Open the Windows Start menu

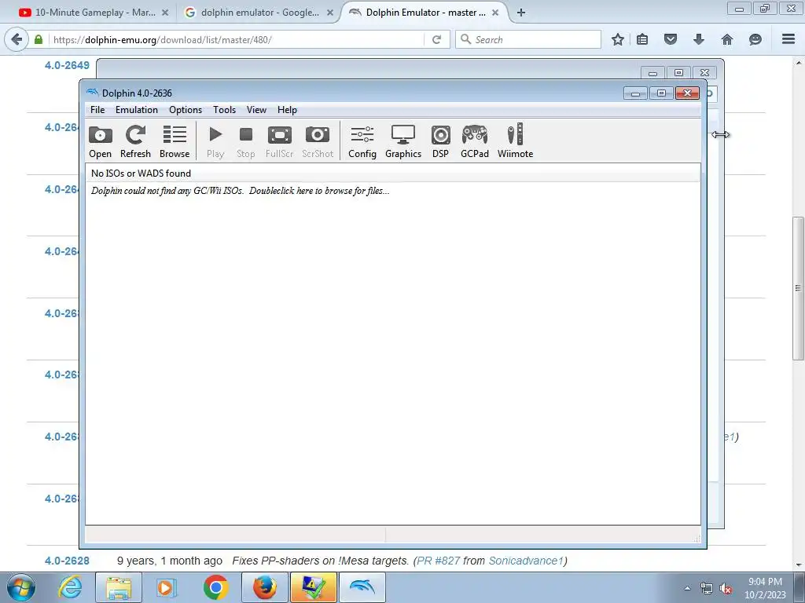pyautogui.click(x=21, y=587)
